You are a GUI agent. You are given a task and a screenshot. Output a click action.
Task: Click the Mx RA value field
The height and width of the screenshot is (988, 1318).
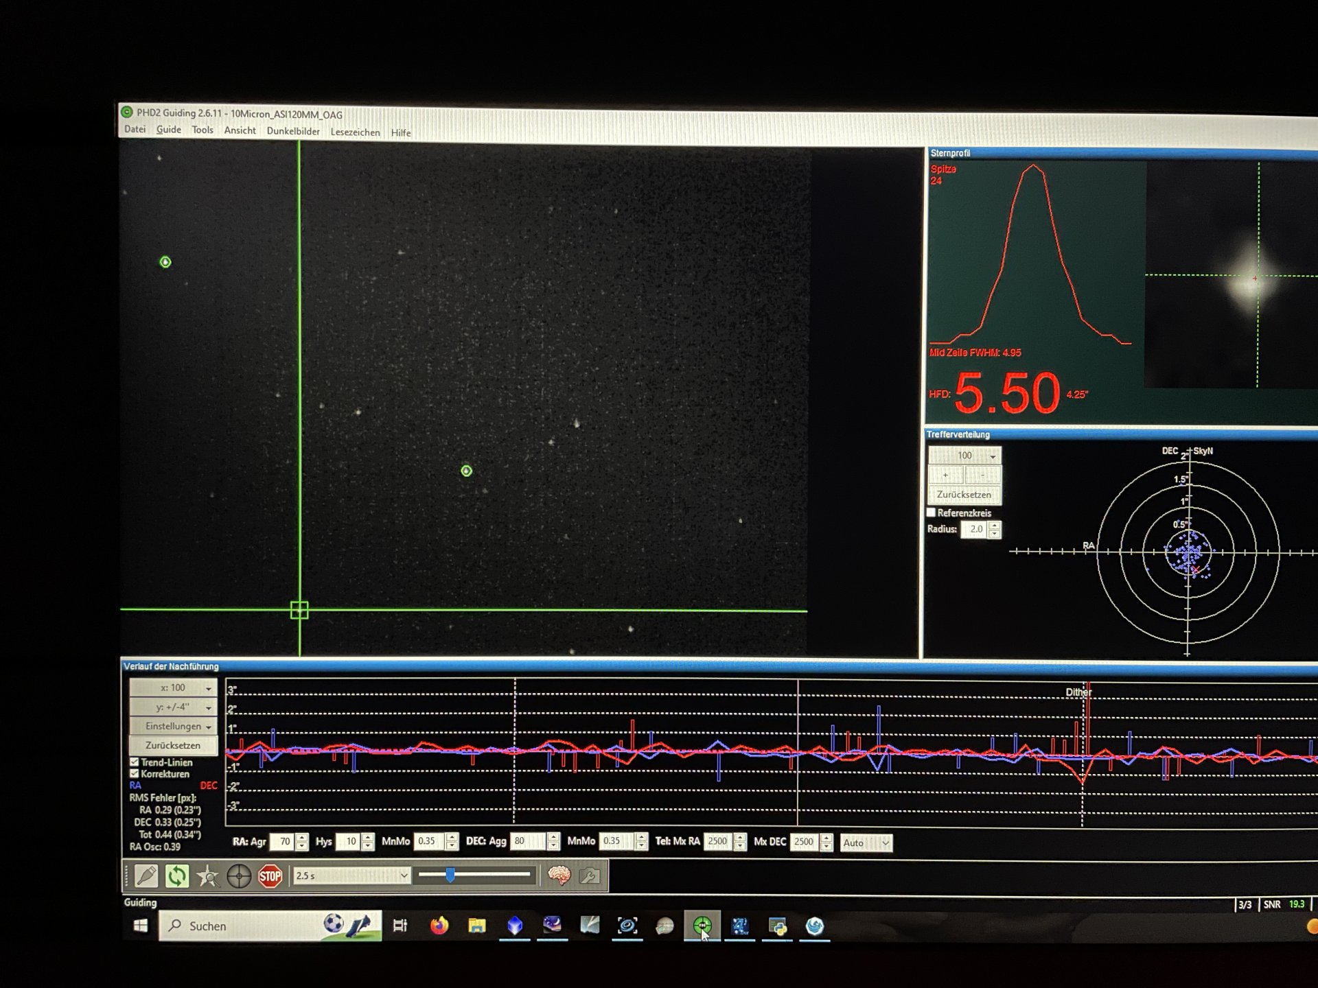[x=719, y=841]
